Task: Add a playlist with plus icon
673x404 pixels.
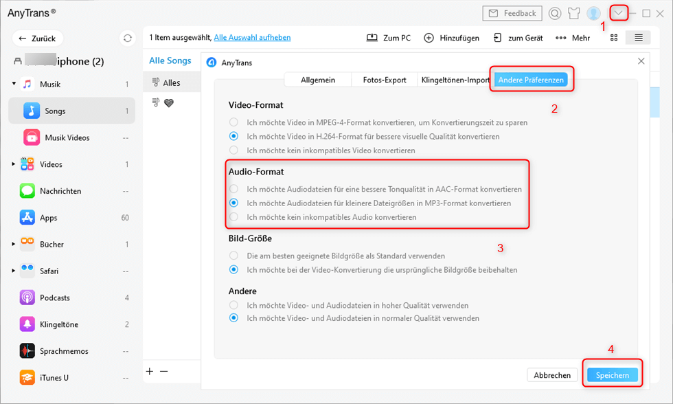Action: click(x=150, y=372)
